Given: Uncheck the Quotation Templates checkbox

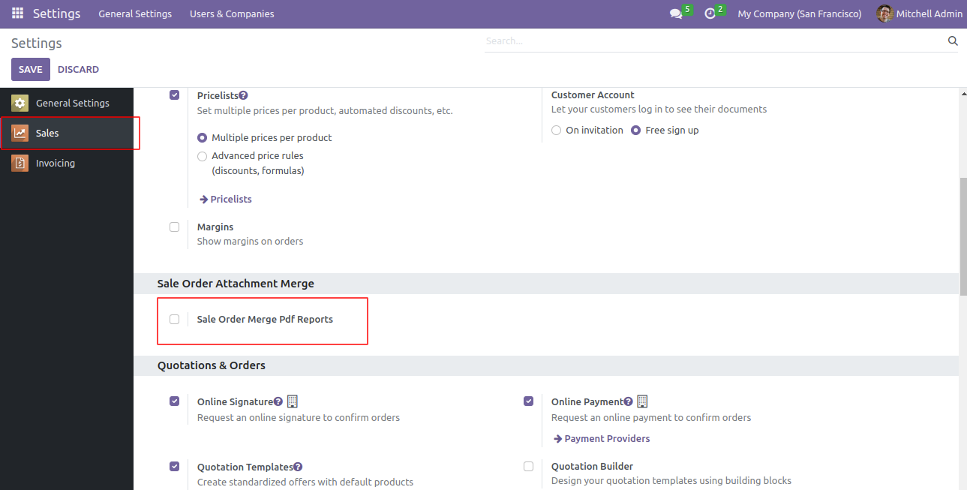Looking at the screenshot, I should pyautogui.click(x=174, y=466).
